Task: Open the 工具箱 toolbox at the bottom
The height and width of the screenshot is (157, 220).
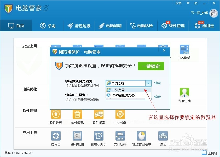Action: click(210, 153)
